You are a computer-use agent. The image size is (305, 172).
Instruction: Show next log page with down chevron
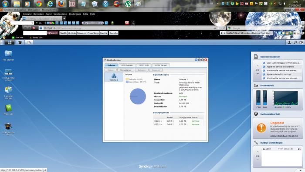pyautogui.click(x=258, y=74)
